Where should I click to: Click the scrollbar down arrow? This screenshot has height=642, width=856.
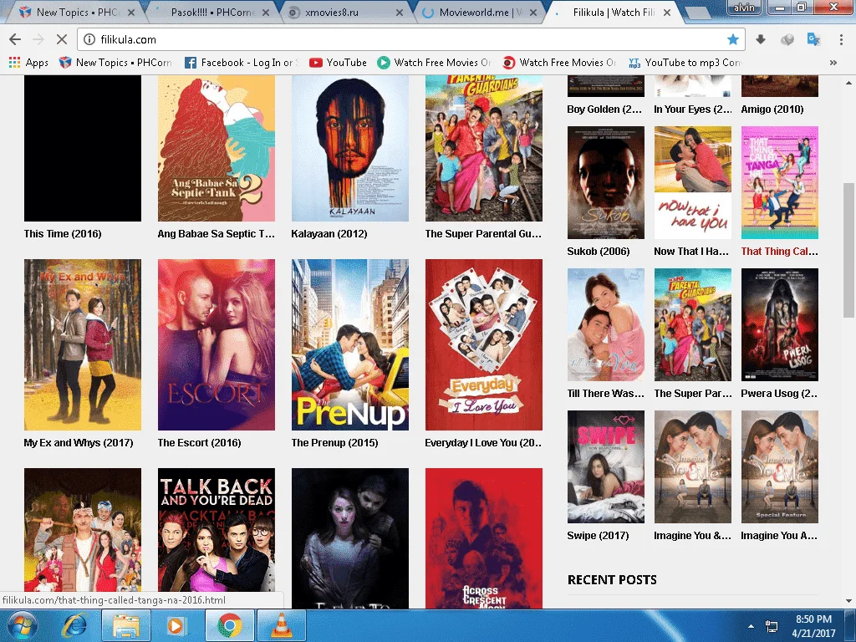click(x=848, y=601)
